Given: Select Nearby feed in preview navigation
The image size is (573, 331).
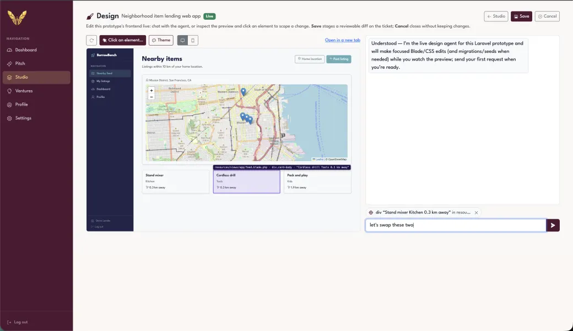Looking at the screenshot, I should click(110, 73).
